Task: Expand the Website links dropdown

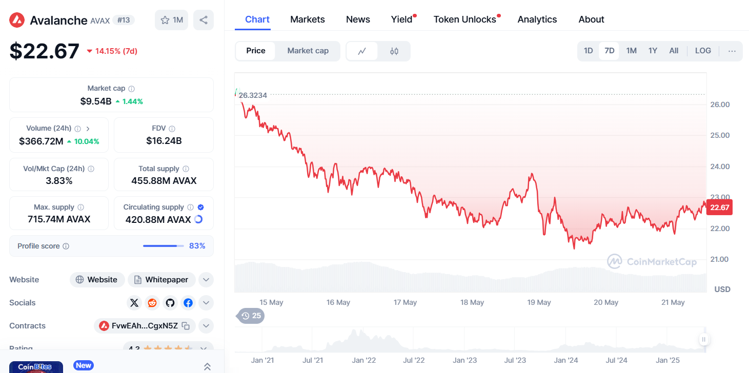Action: (x=206, y=280)
